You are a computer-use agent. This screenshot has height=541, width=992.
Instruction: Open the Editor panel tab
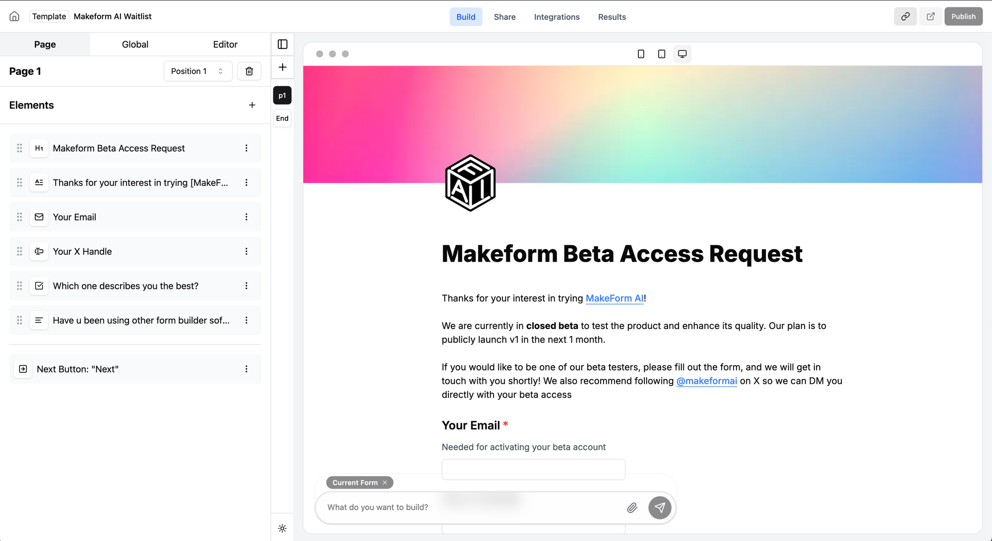pos(225,44)
